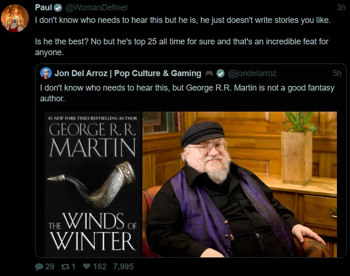
Task: Click Paul's verified checkmark badge
Action: coord(58,8)
